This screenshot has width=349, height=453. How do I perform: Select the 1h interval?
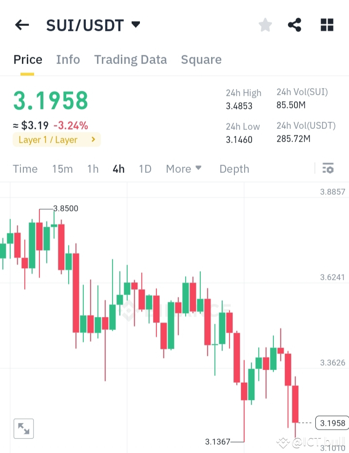click(93, 168)
